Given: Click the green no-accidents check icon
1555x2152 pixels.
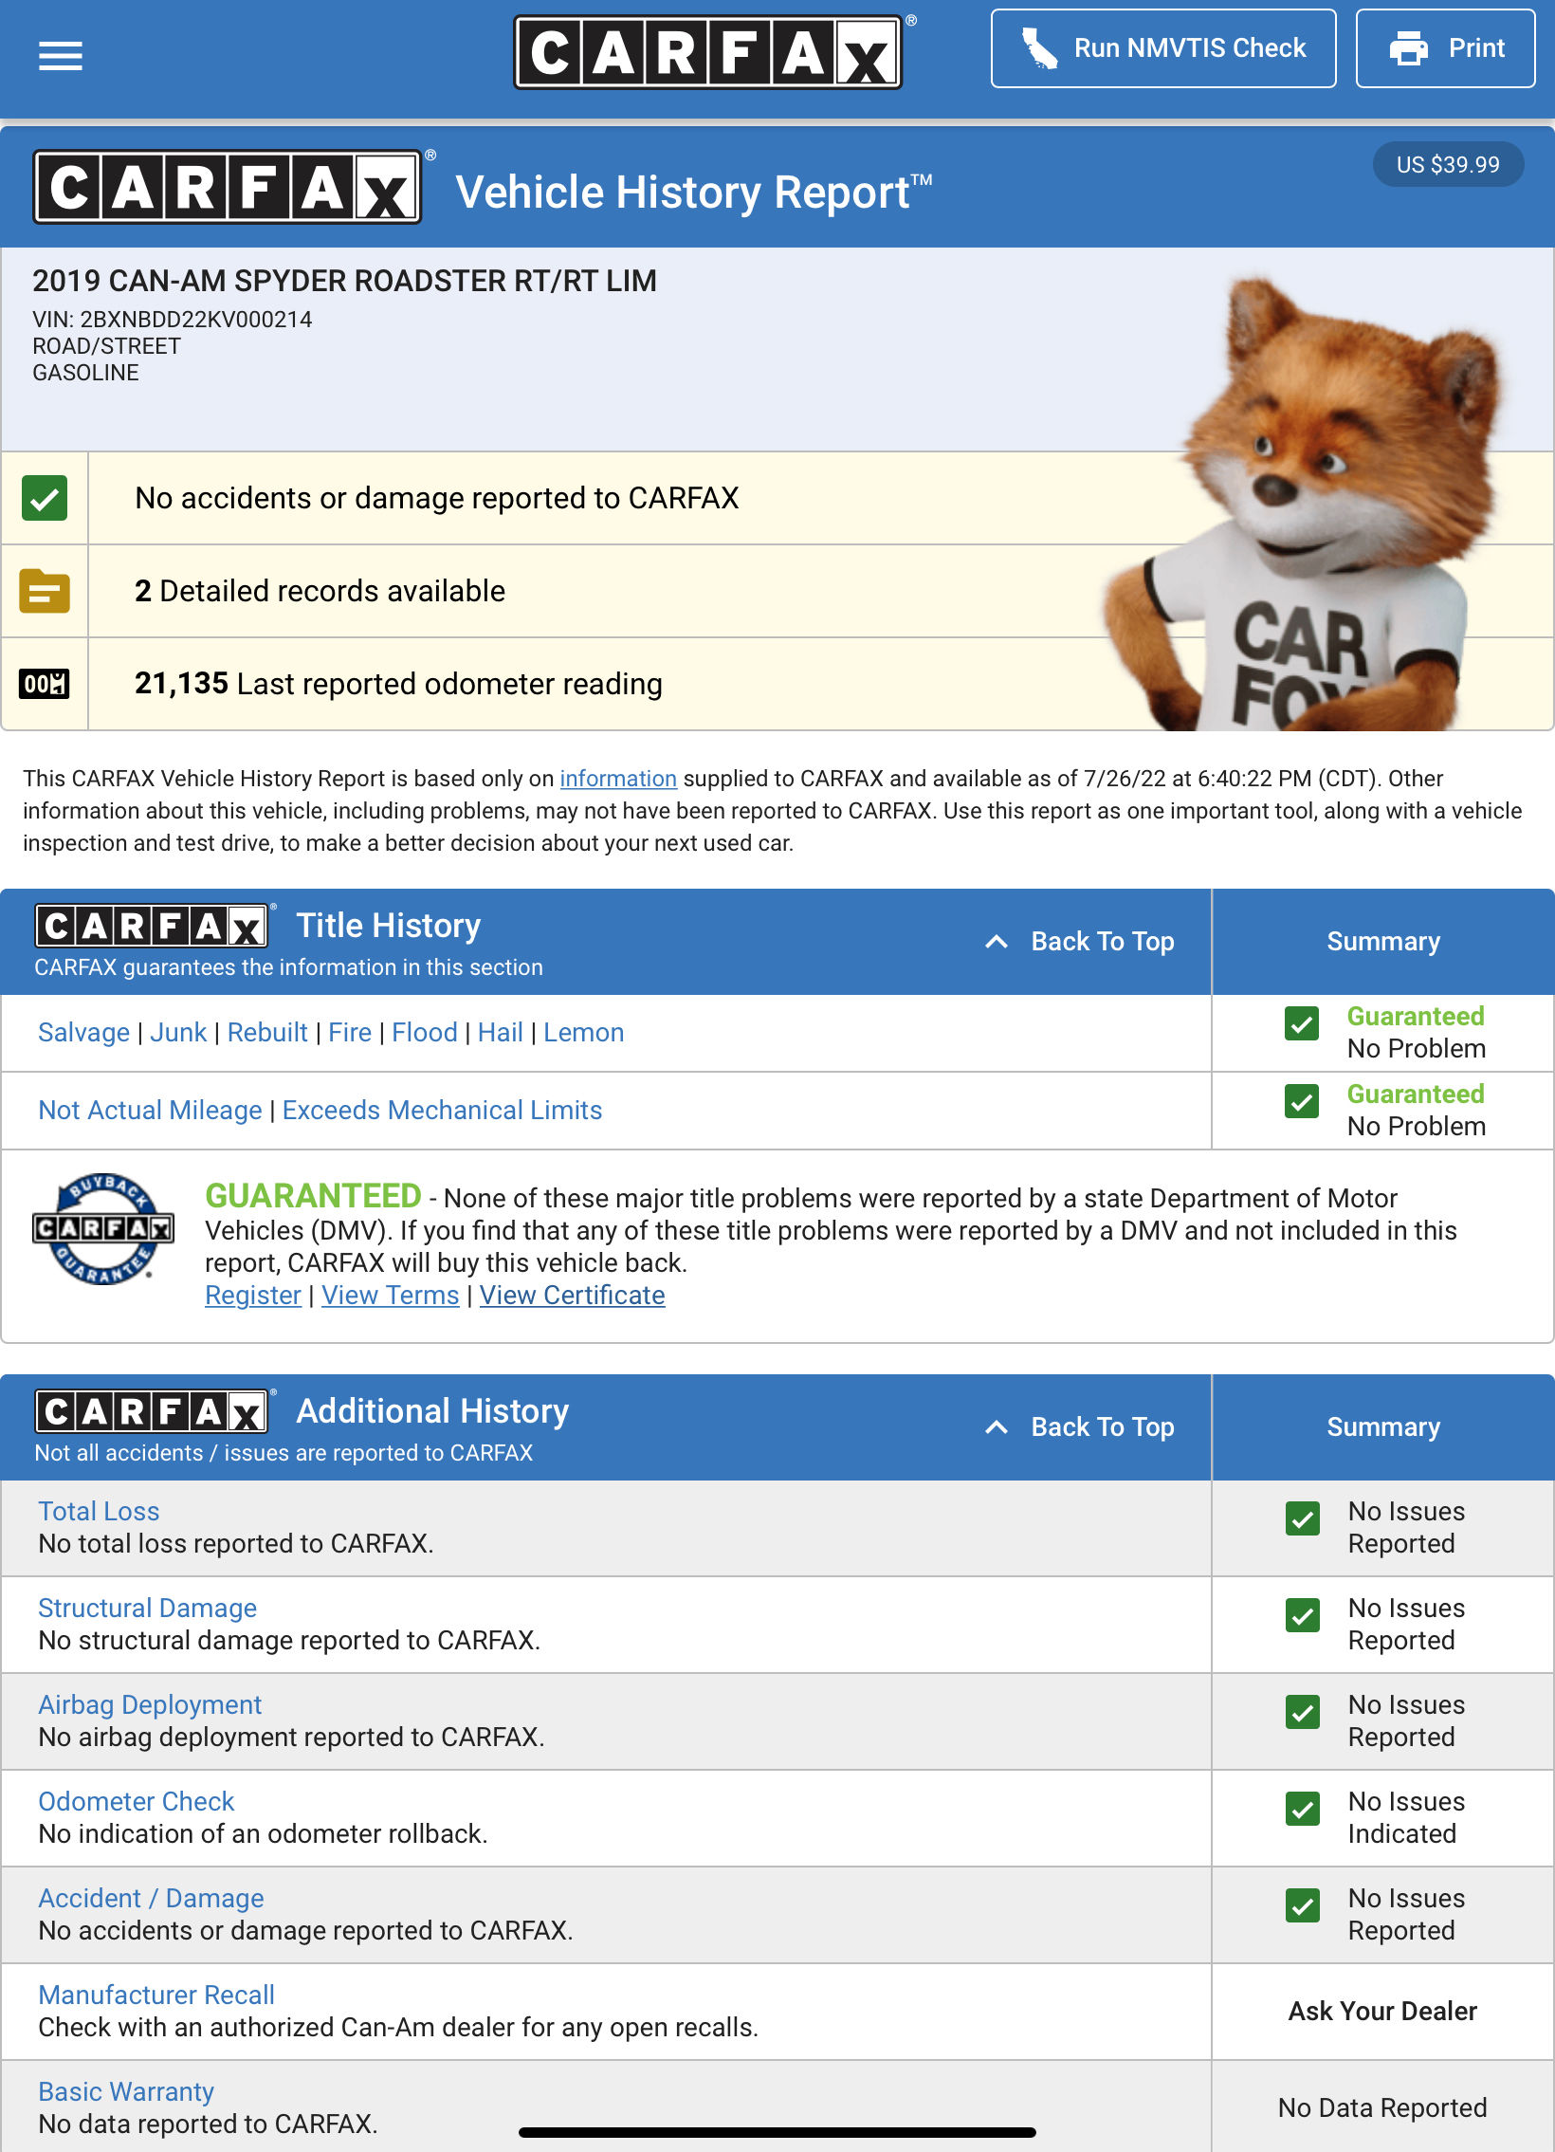Looking at the screenshot, I should click(44, 498).
